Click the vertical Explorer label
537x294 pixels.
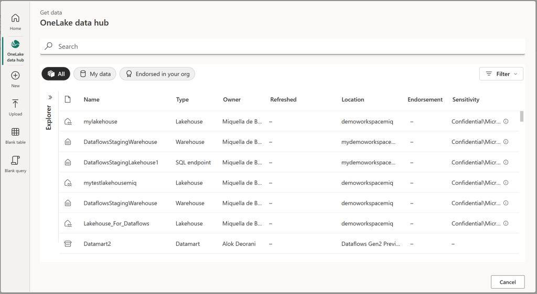click(x=49, y=118)
